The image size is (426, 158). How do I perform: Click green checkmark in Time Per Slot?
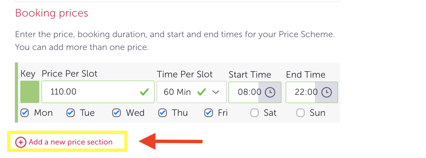coord(202,92)
